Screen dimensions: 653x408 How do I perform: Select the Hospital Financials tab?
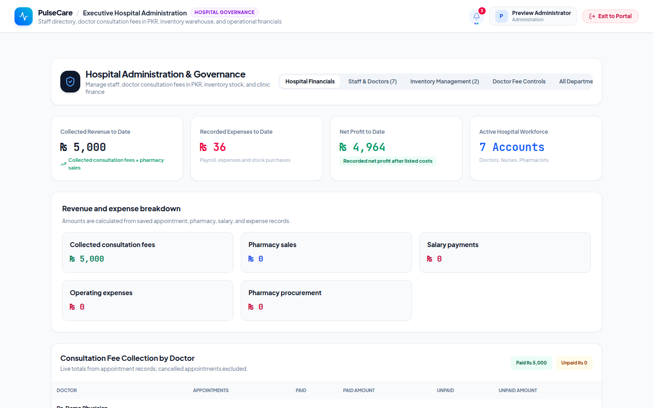click(x=310, y=82)
